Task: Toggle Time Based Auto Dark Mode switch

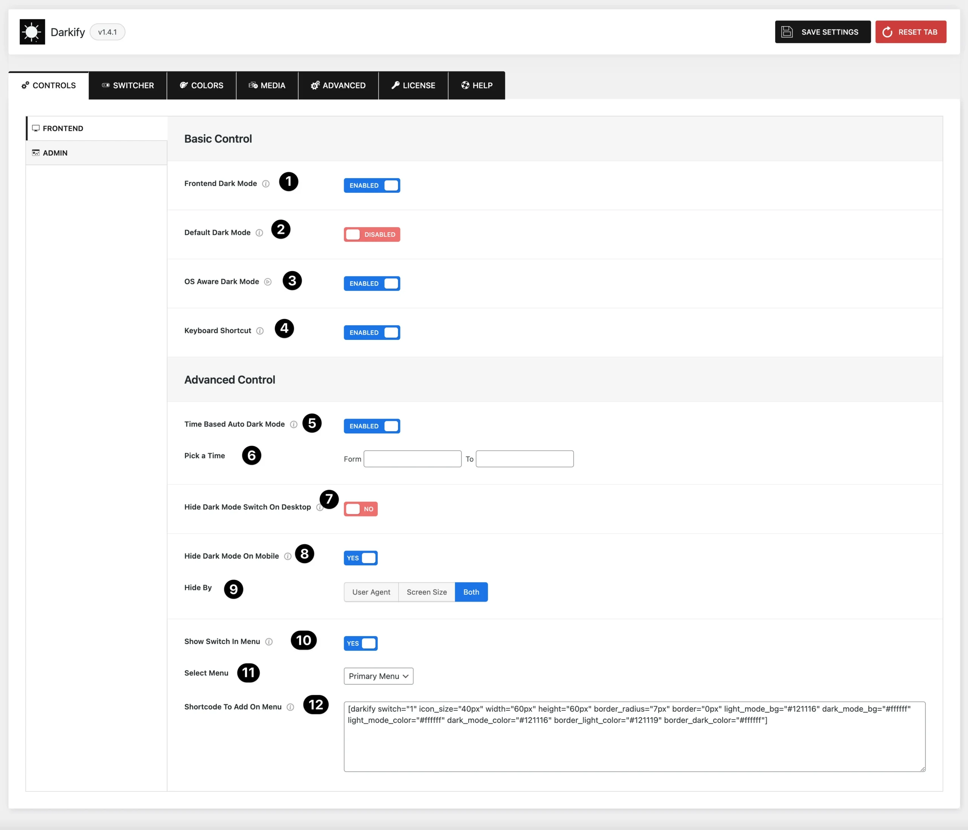Action: 372,426
